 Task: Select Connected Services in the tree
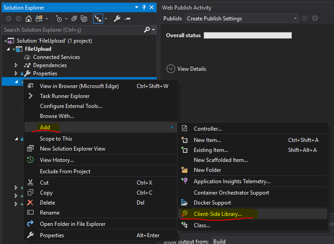pos(56,57)
